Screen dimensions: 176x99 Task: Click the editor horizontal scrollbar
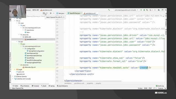(x=93, y=81)
